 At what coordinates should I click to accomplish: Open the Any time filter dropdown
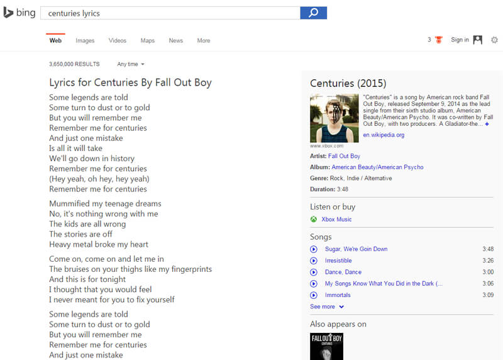[x=131, y=64]
